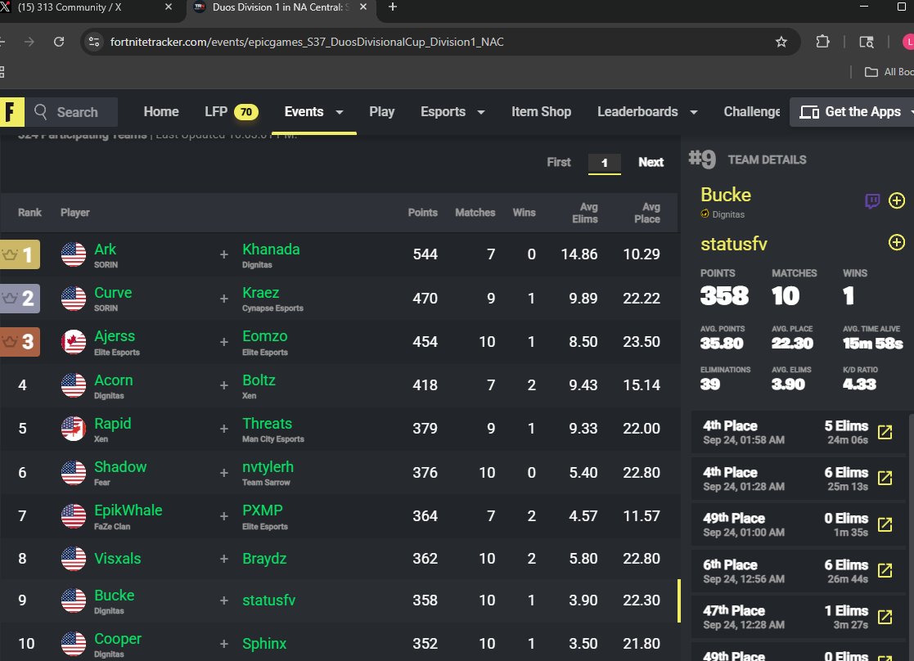Viewport: 914px width, 661px height.
Task: Open Bucke in Team Details panel
Action: pyautogui.click(x=726, y=195)
